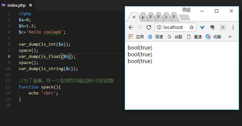Click the PHP elephant file icon

4,5
